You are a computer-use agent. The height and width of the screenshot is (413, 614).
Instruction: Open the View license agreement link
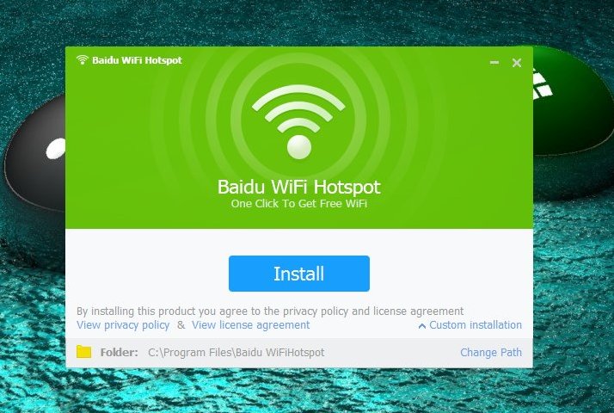pos(250,325)
